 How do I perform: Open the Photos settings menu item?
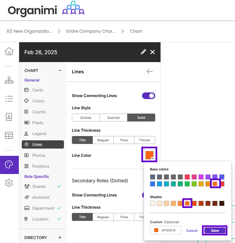(x=39, y=156)
